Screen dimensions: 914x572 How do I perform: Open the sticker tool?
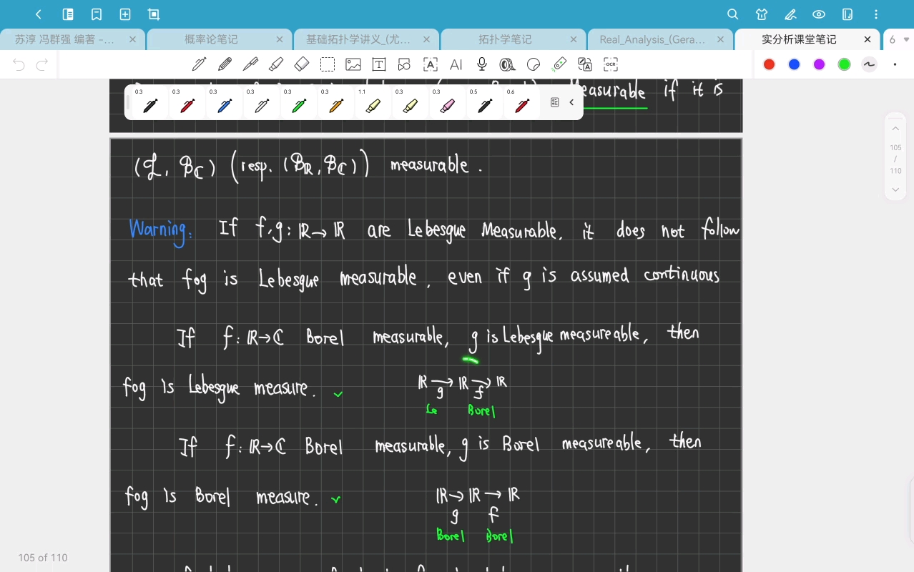(x=534, y=64)
